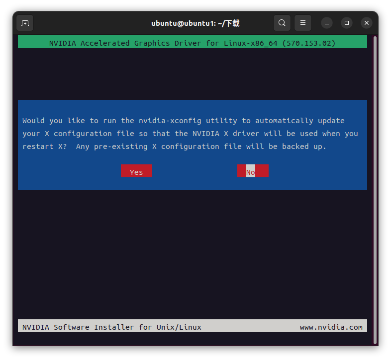Click the nvidia-xconfig question text
391x360 pixels.
[190, 134]
